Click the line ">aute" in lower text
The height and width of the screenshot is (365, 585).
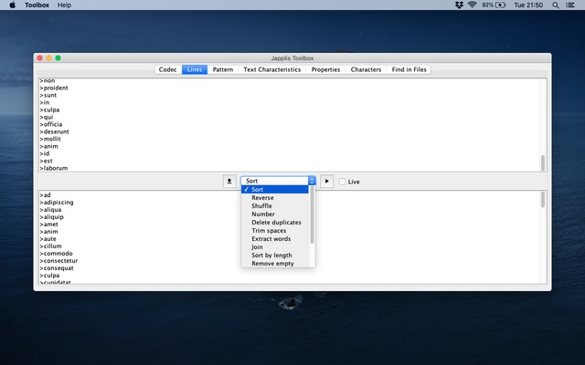point(48,239)
